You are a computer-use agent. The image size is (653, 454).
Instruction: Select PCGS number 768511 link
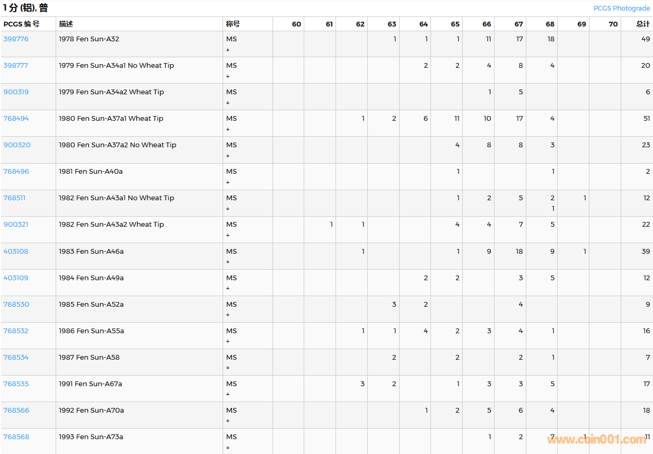pyautogui.click(x=14, y=198)
